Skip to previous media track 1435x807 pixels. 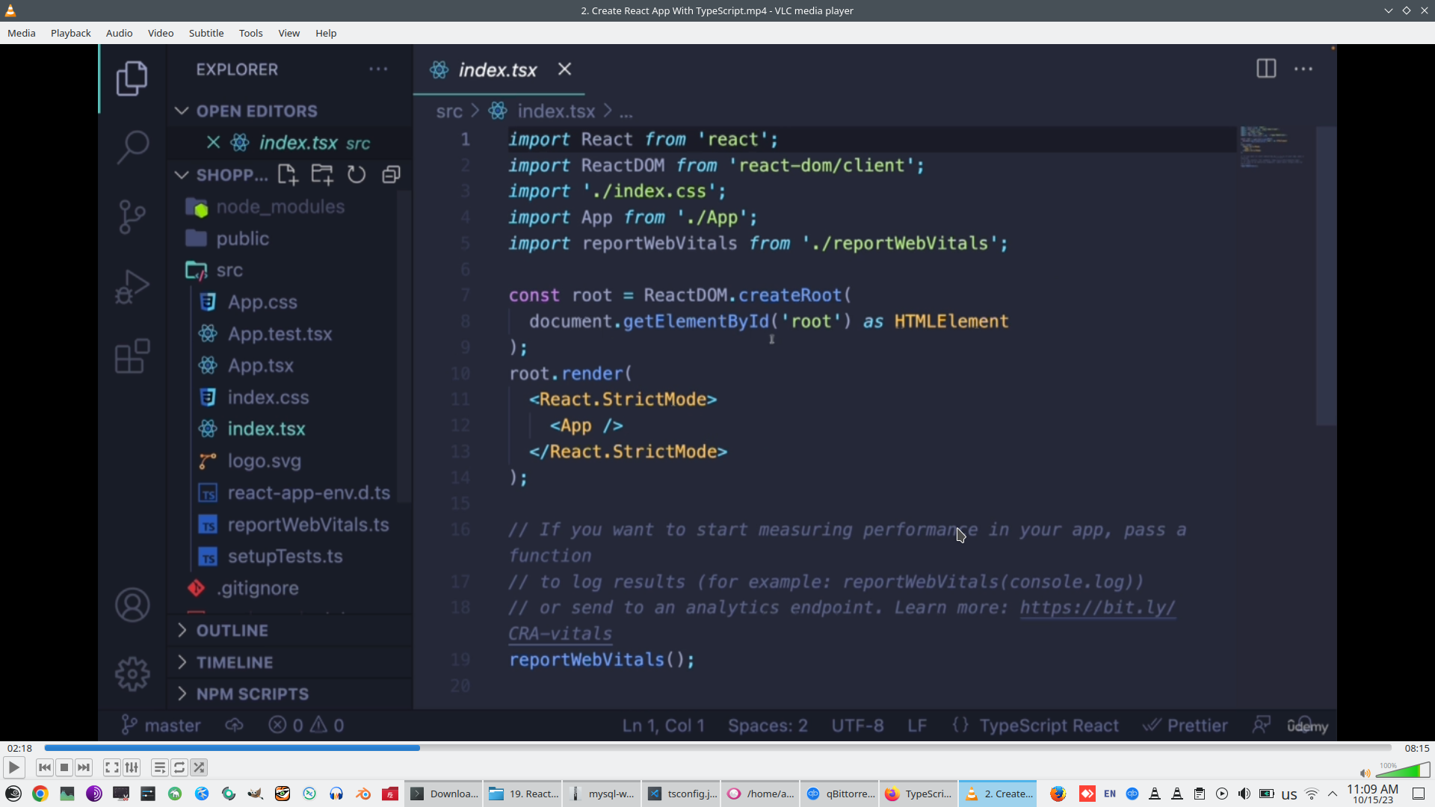[x=45, y=767]
